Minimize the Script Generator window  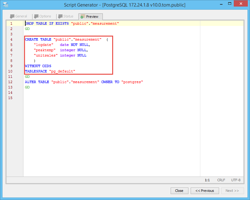(221, 4)
